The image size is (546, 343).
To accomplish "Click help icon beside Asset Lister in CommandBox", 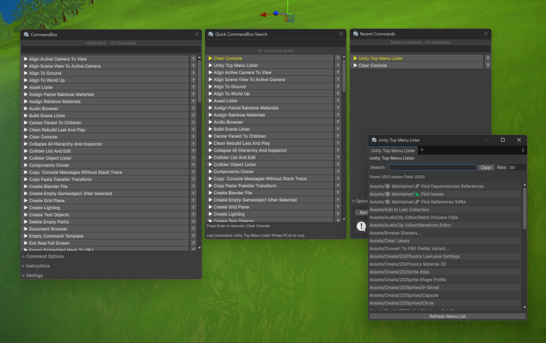I will tap(193, 87).
